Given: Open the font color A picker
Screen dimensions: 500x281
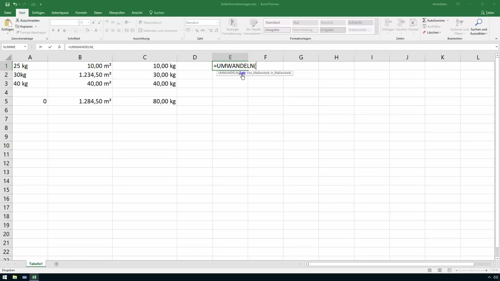Looking at the screenshot, I should tap(96, 30).
